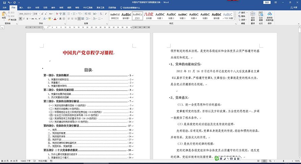Screen dimensions: 301x164
Task: Switch to the Layout ribbon tab
Action: pyautogui.click(x=37, y=8)
